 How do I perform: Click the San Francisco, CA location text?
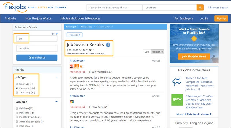pyautogui.click(x=102, y=72)
